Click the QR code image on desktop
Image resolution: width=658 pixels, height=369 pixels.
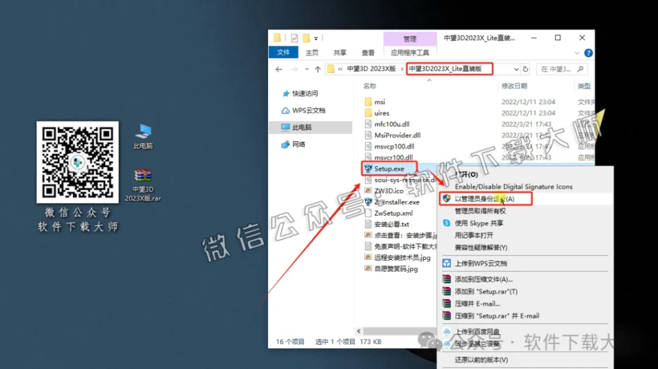78,162
